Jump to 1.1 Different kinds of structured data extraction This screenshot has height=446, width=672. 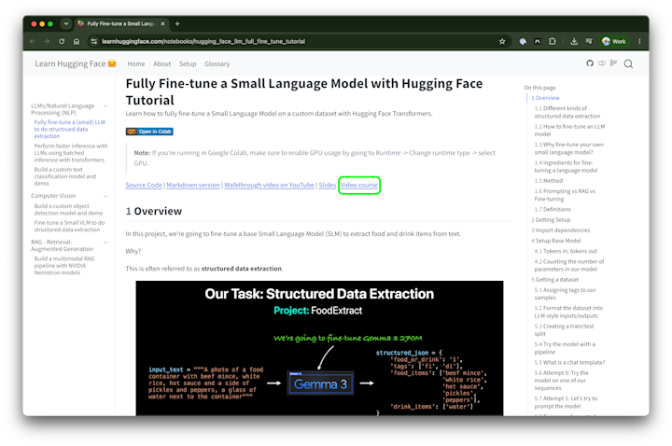[x=567, y=112]
